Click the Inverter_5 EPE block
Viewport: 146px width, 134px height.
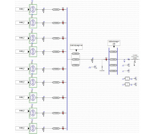[33, 69]
